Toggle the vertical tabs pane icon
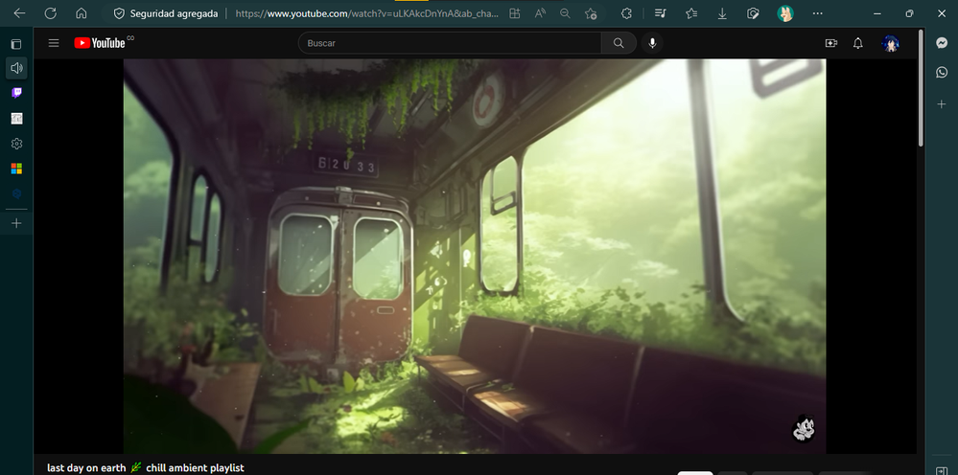 16,44
